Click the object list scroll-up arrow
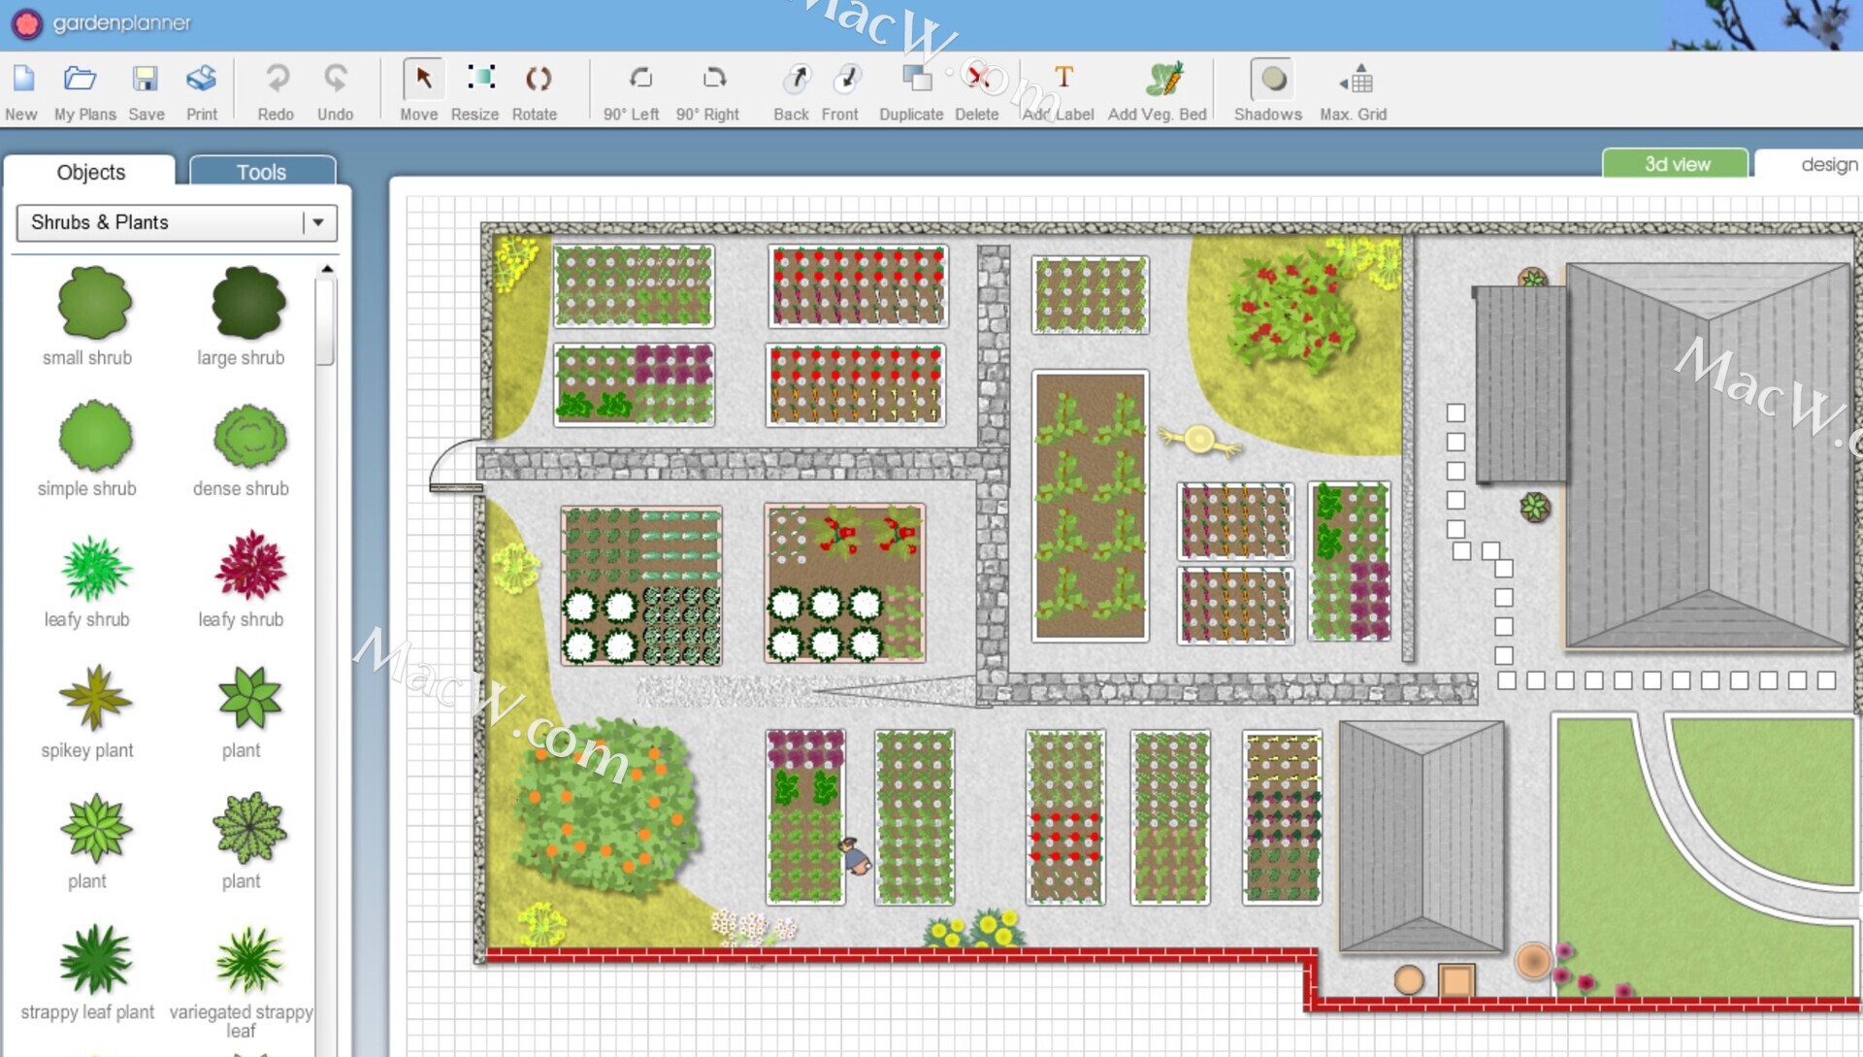The image size is (1863, 1057). click(x=327, y=269)
